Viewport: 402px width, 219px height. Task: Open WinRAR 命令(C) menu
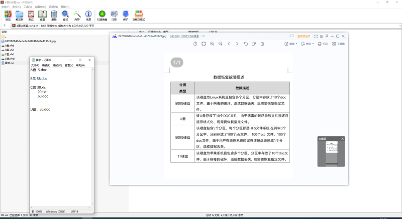pos(17,7)
